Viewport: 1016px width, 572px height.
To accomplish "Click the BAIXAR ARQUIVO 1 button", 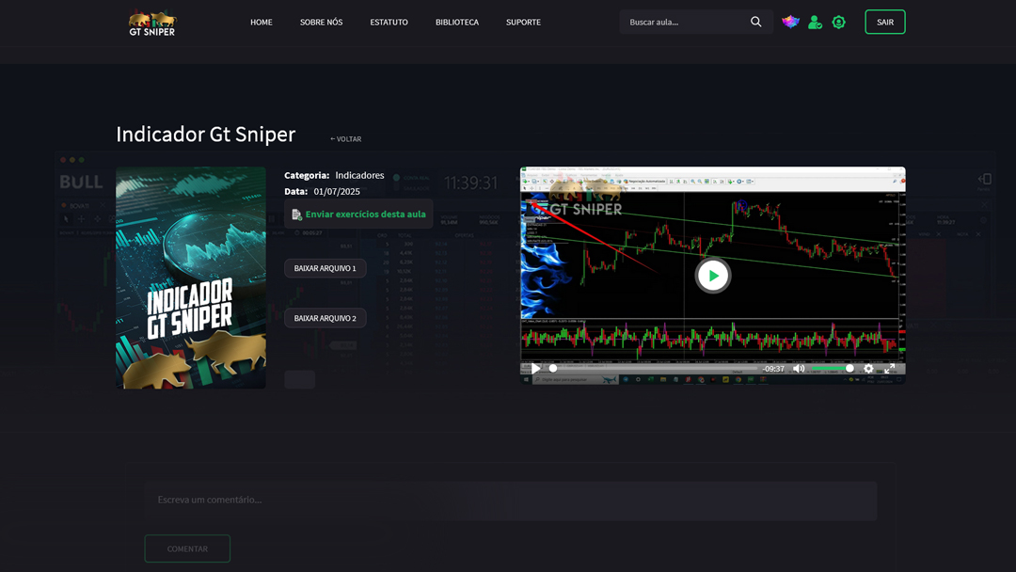I will click(325, 268).
